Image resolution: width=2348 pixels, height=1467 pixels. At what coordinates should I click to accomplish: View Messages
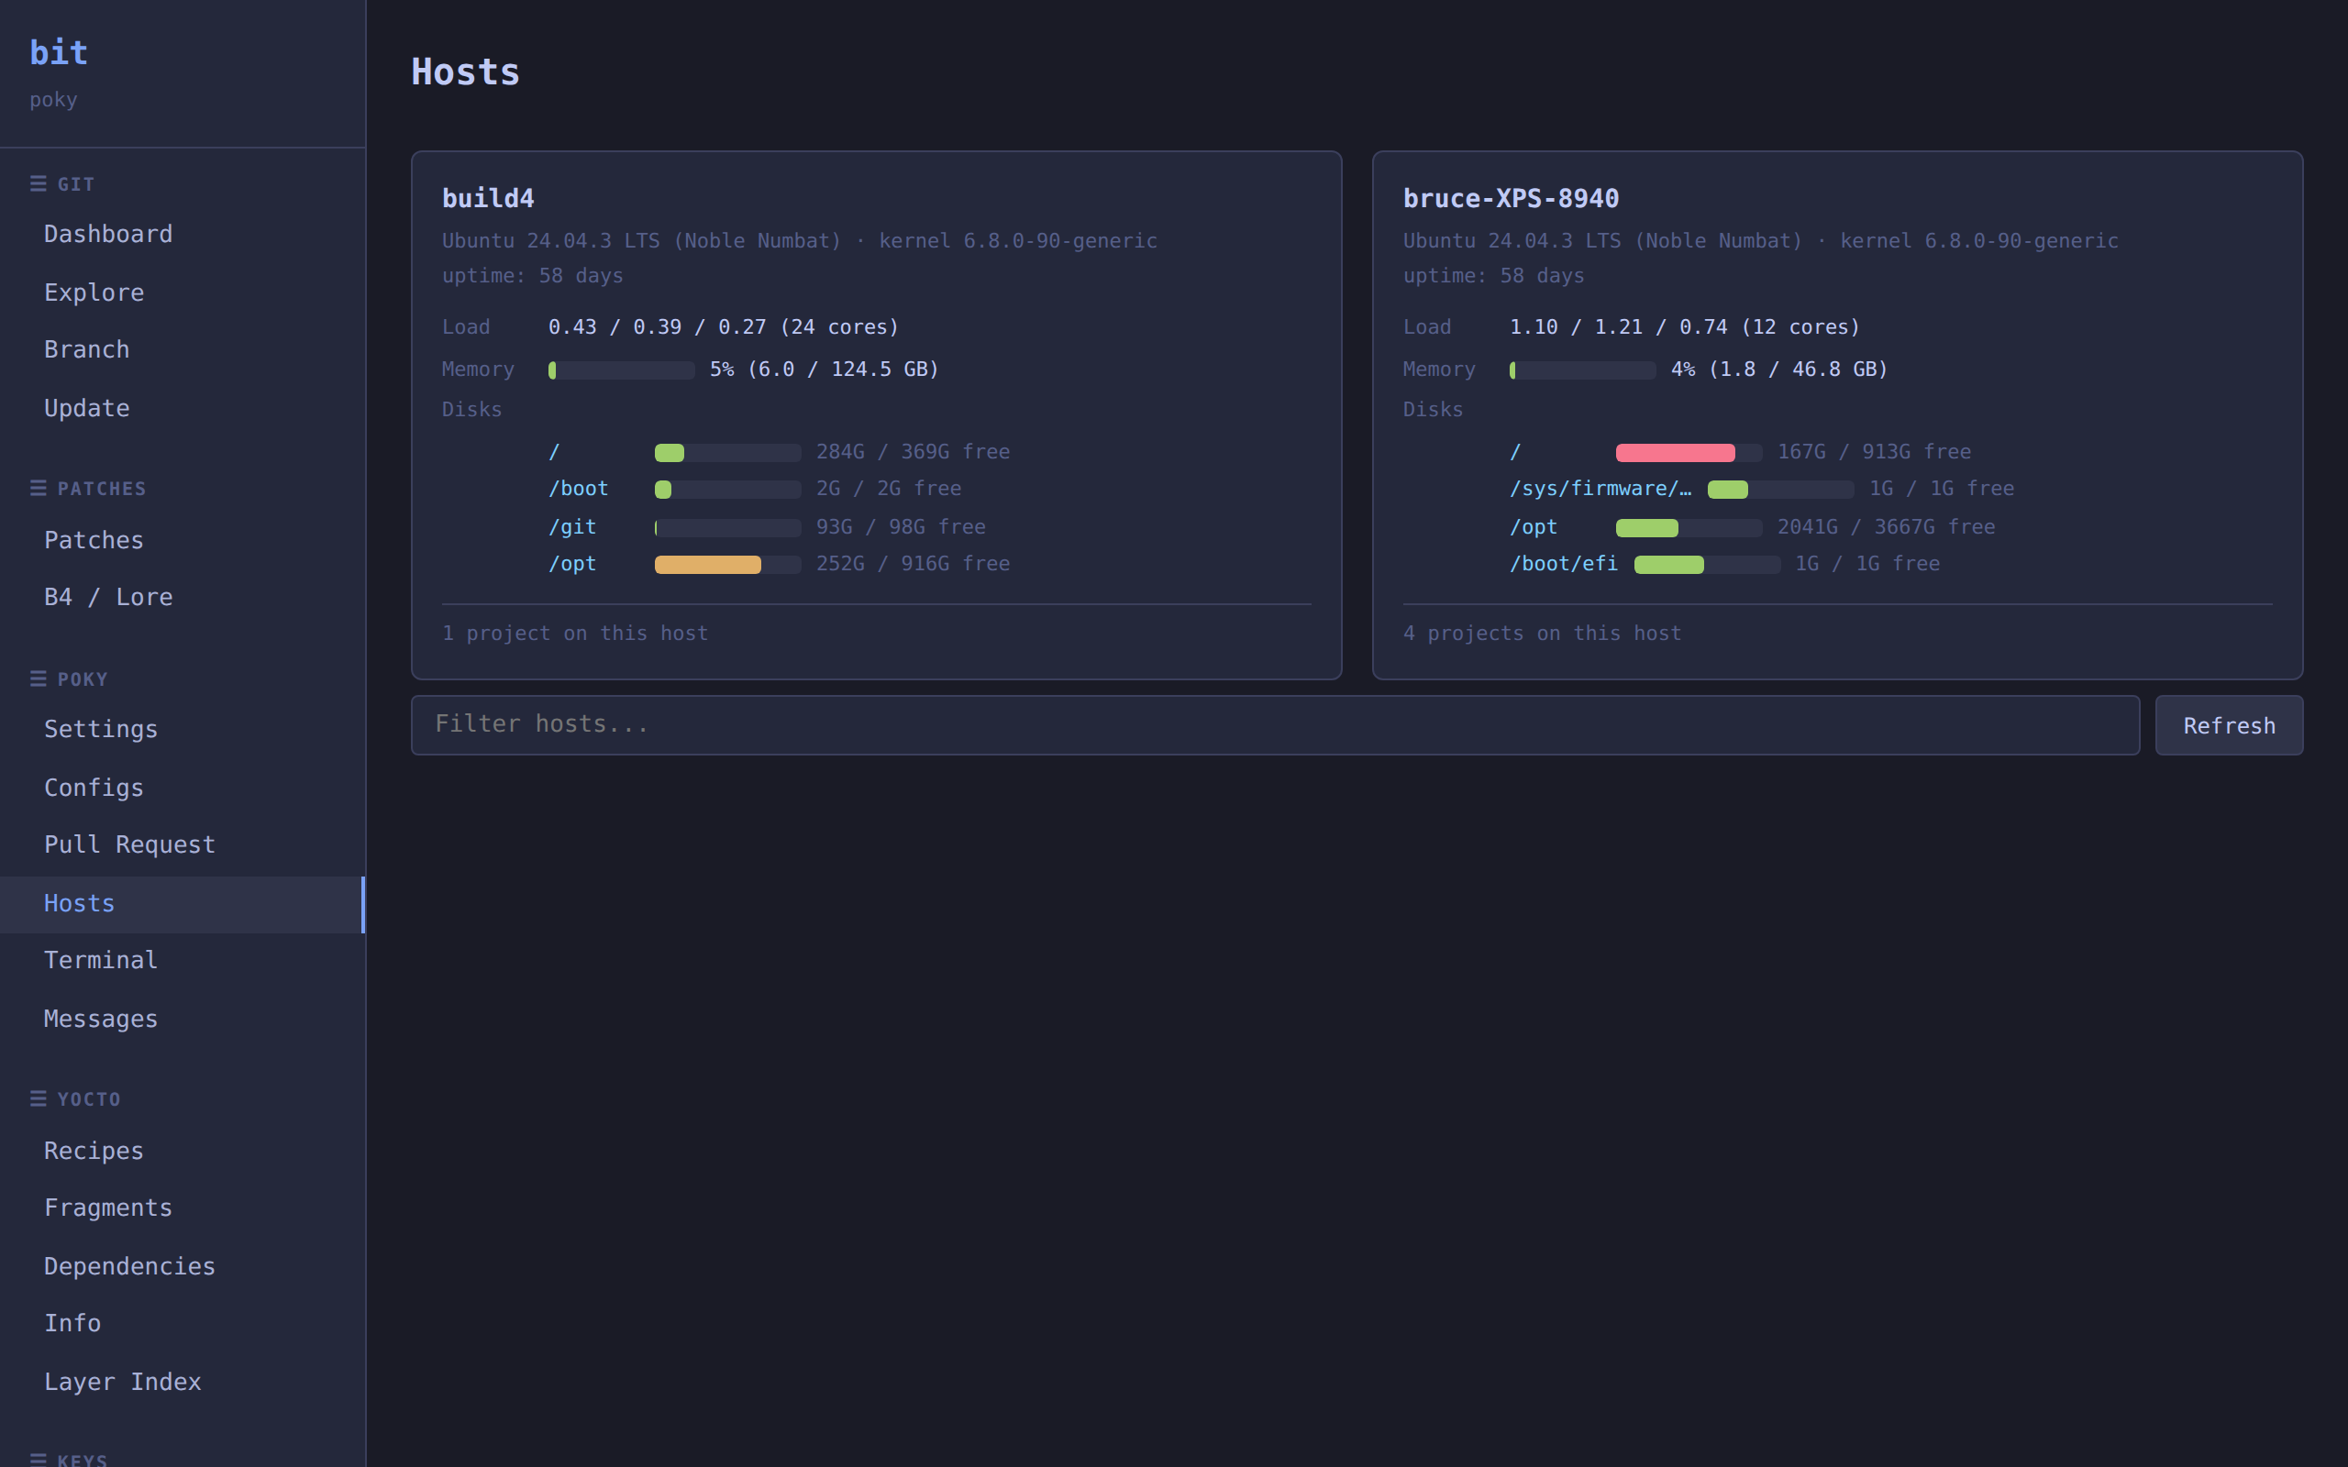coord(183,1019)
